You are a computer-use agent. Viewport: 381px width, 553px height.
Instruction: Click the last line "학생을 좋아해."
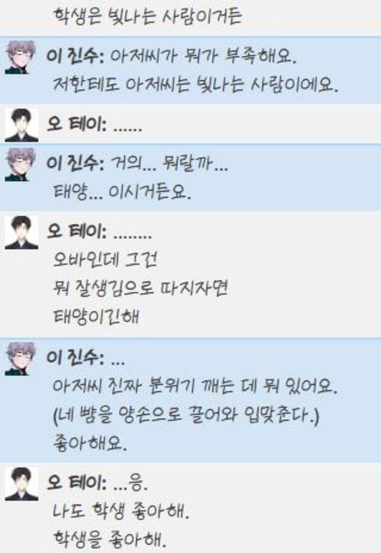point(110,539)
